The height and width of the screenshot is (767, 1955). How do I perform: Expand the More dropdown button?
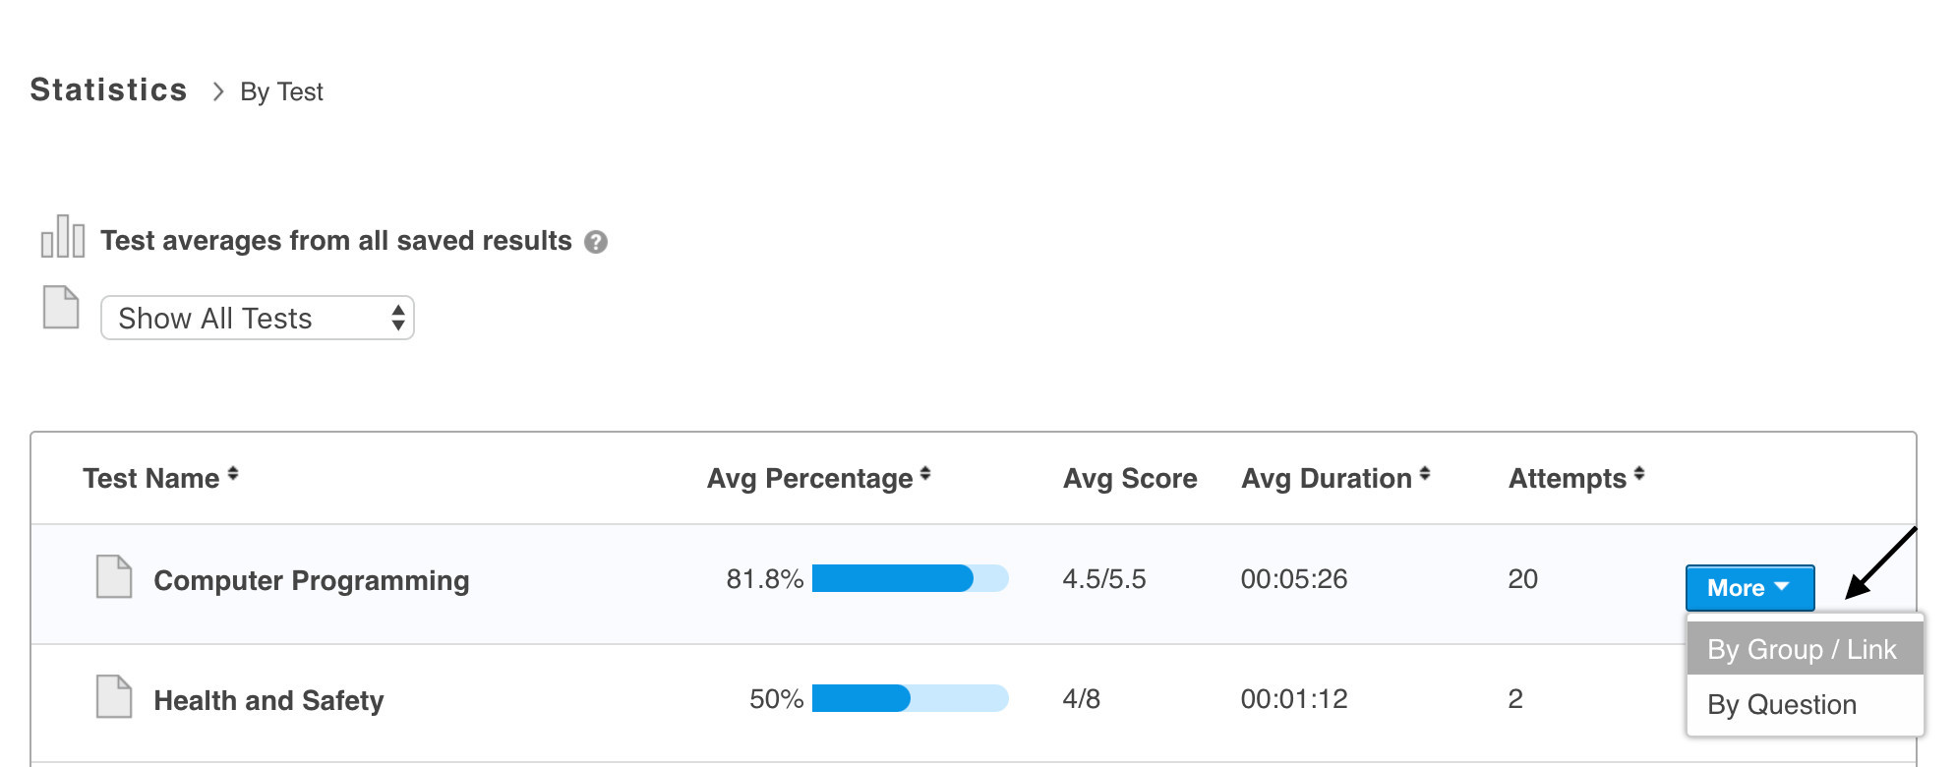coord(1749,588)
